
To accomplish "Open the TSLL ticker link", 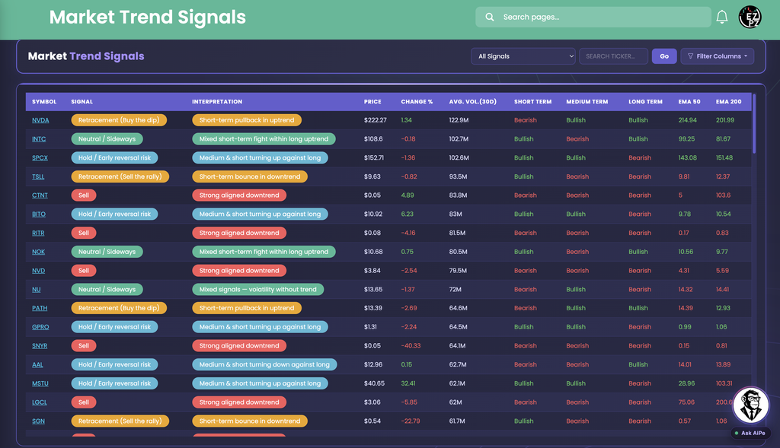I will (x=38, y=176).
